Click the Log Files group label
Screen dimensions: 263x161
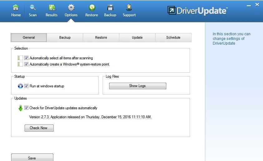[112, 76]
